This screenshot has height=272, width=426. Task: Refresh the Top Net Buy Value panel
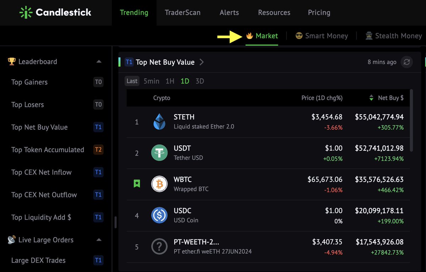407,62
